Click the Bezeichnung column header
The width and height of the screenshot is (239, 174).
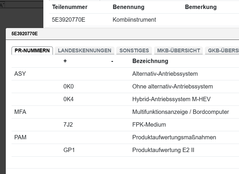[x=150, y=61]
